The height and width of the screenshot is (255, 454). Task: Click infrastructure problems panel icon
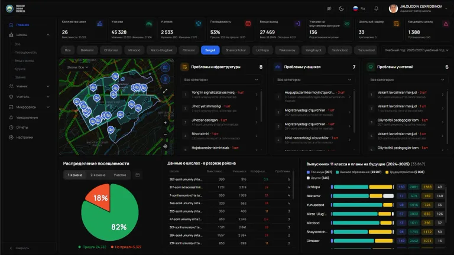(x=184, y=67)
